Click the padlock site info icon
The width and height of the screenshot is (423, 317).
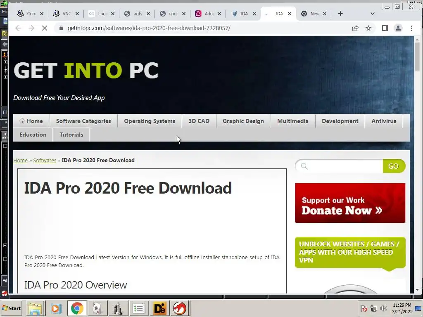click(61, 28)
